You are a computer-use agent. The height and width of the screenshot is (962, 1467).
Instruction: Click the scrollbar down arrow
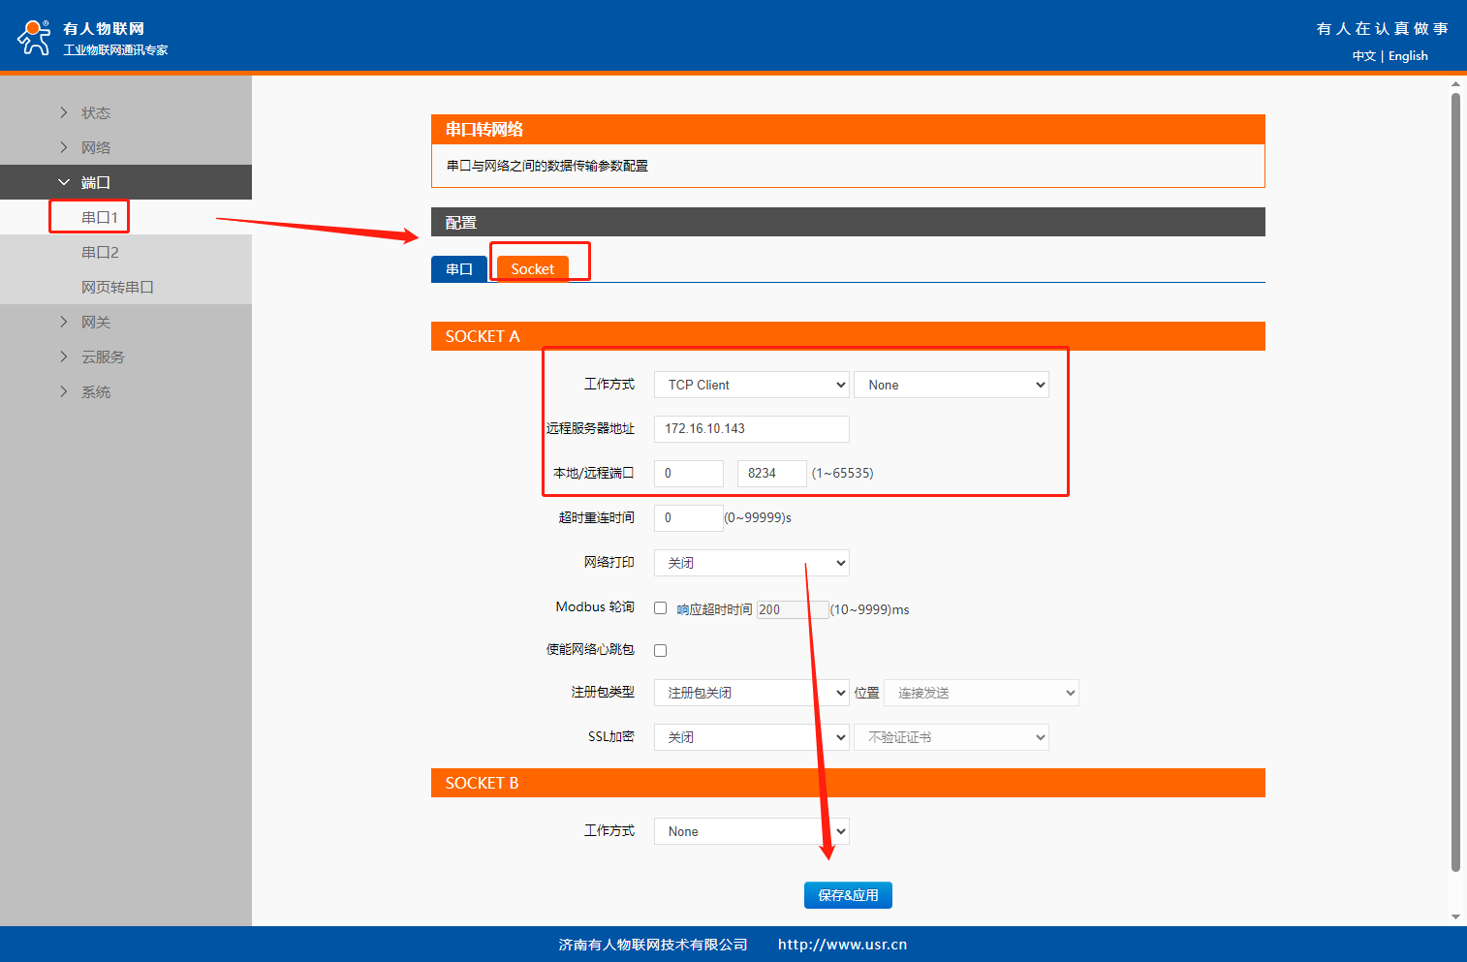(x=1455, y=916)
